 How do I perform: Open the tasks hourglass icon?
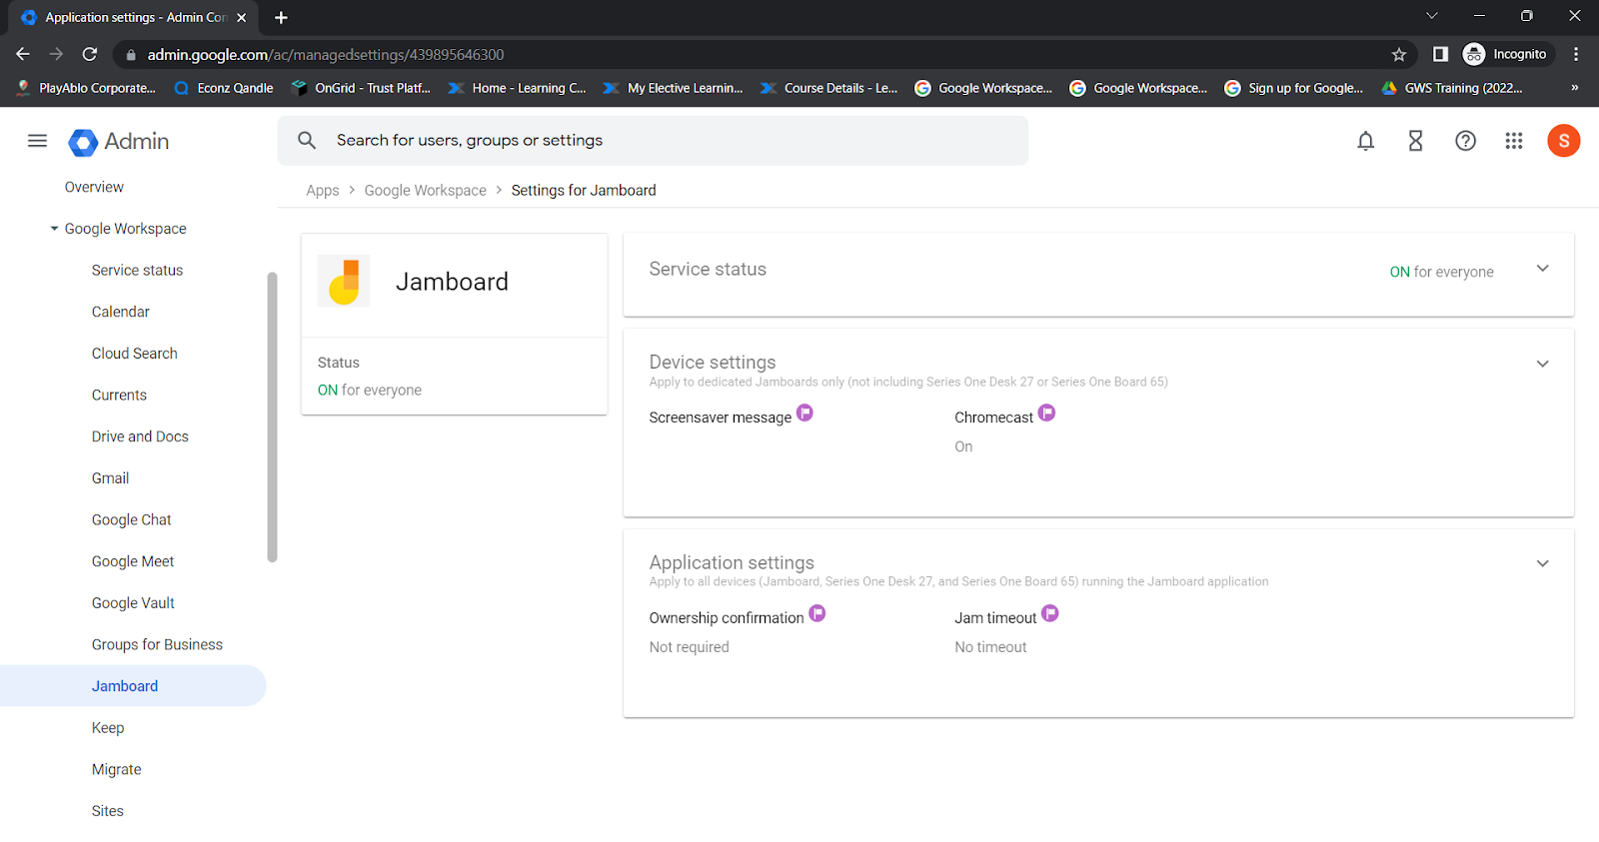[x=1415, y=141]
